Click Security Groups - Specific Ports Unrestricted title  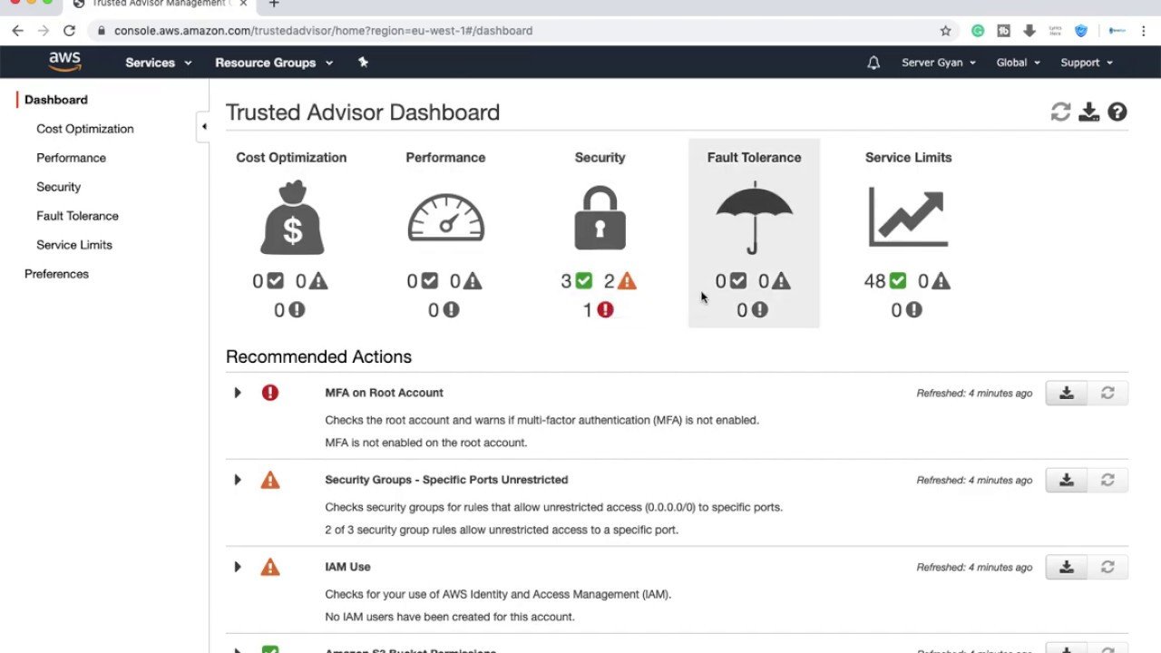(x=446, y=480)
